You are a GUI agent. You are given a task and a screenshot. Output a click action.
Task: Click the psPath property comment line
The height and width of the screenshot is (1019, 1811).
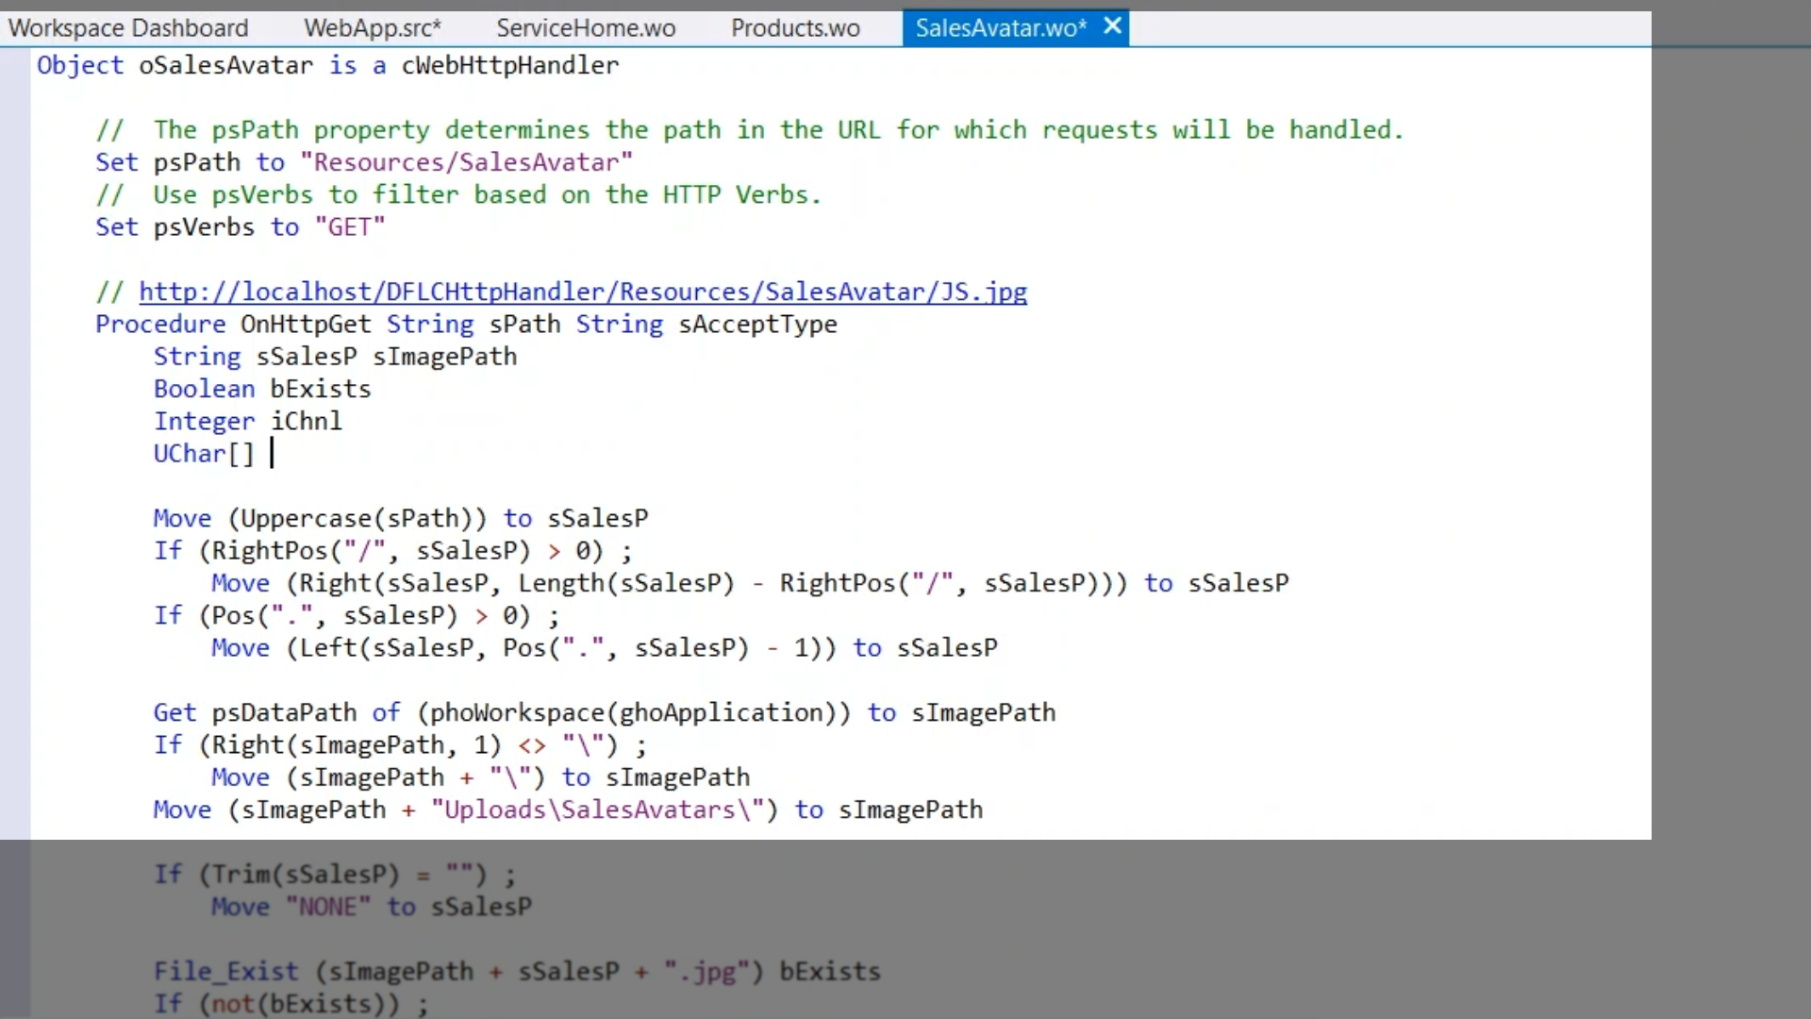pyautogui.click(x=750, y=130)
